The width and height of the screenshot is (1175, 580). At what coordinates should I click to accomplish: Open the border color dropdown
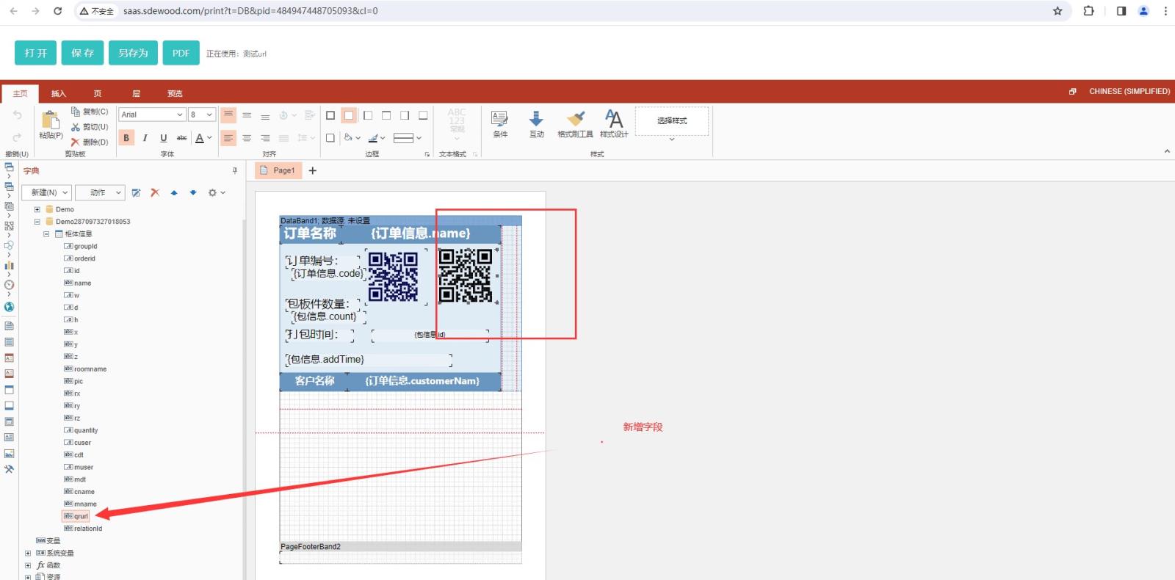pos(376,137)
